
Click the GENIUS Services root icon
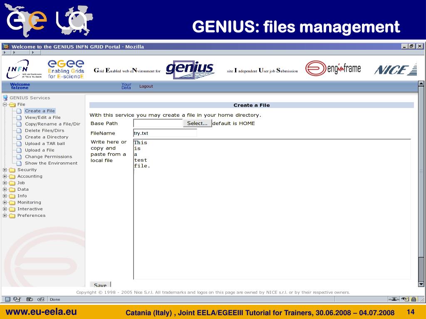click(x=5, y=98)
